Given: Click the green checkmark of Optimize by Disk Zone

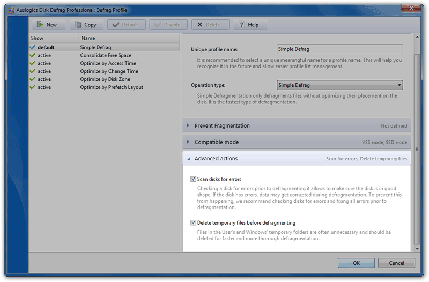Looking at the screenshot, I should coord(32,79).
